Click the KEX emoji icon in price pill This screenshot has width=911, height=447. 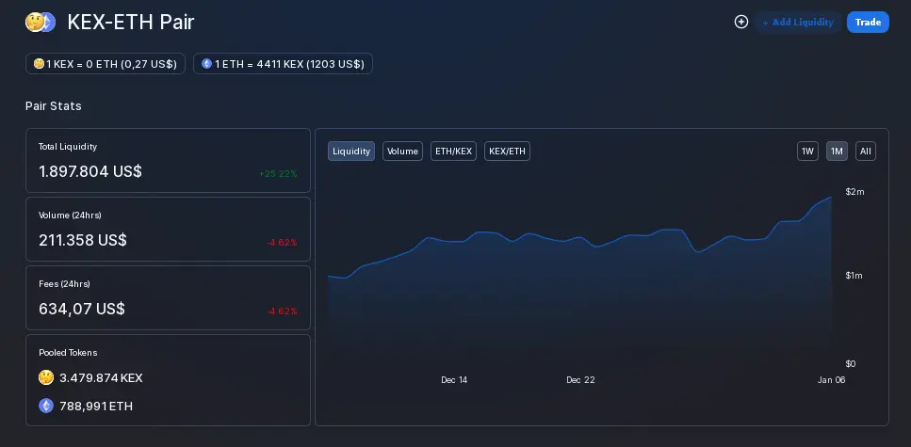(x=39, y=64)
